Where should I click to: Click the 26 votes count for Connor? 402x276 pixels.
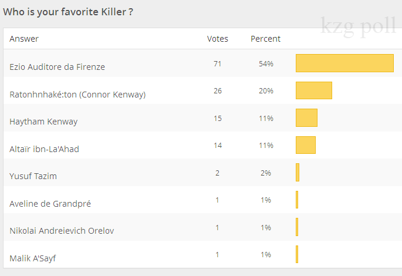click(x=218, y=91)
